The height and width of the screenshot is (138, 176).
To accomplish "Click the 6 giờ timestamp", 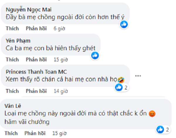I will click(x=59, y=28).
